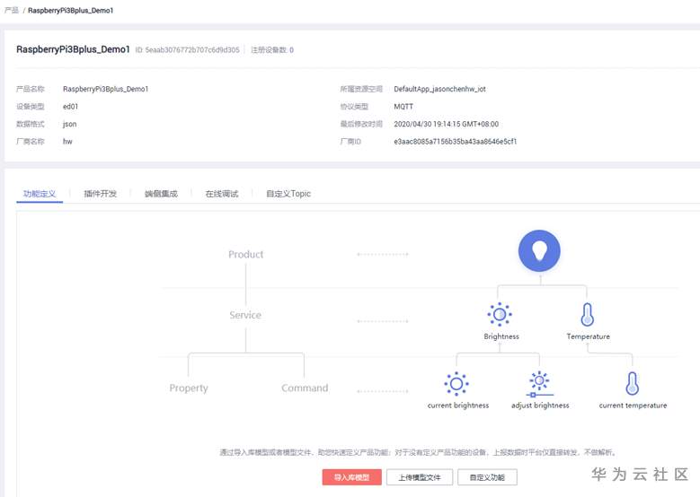The height and width of the screenshot is (497, 700).
Task: Switch to the 端侧集成 tab
Action: (x=161, y=194)
